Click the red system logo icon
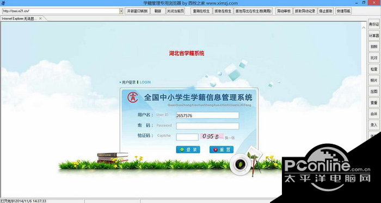 133,97
